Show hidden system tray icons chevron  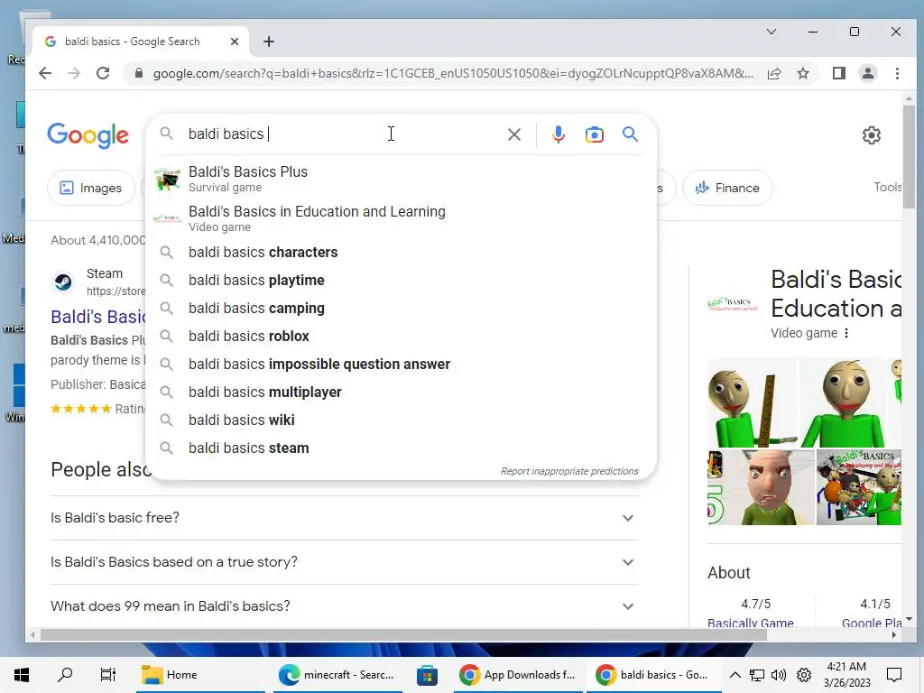[x=735, y=675]
